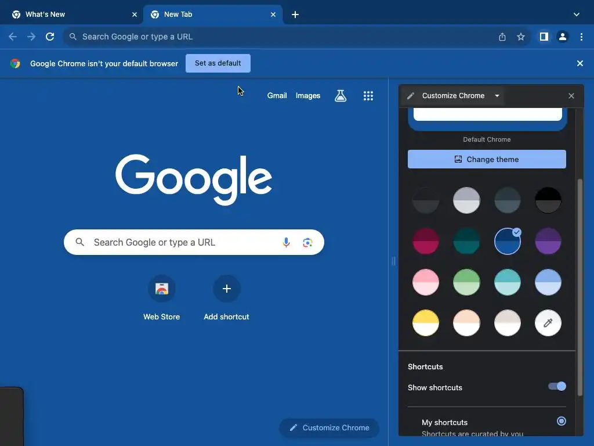Choose the crimson red color swatch
The height and width of the screenshot is (446, 594).
[425, 241]
